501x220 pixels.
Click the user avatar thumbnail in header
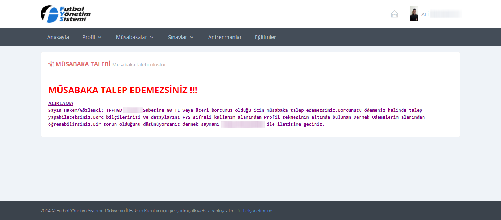click(x=414, y=14)
